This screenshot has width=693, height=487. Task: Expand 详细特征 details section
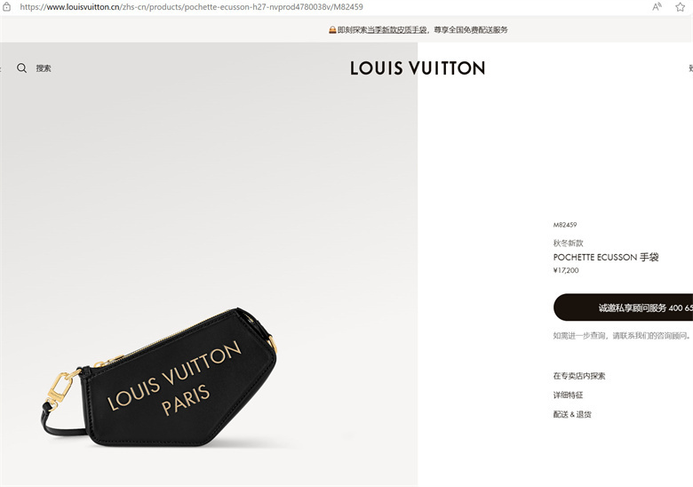[x=568, y=395]
